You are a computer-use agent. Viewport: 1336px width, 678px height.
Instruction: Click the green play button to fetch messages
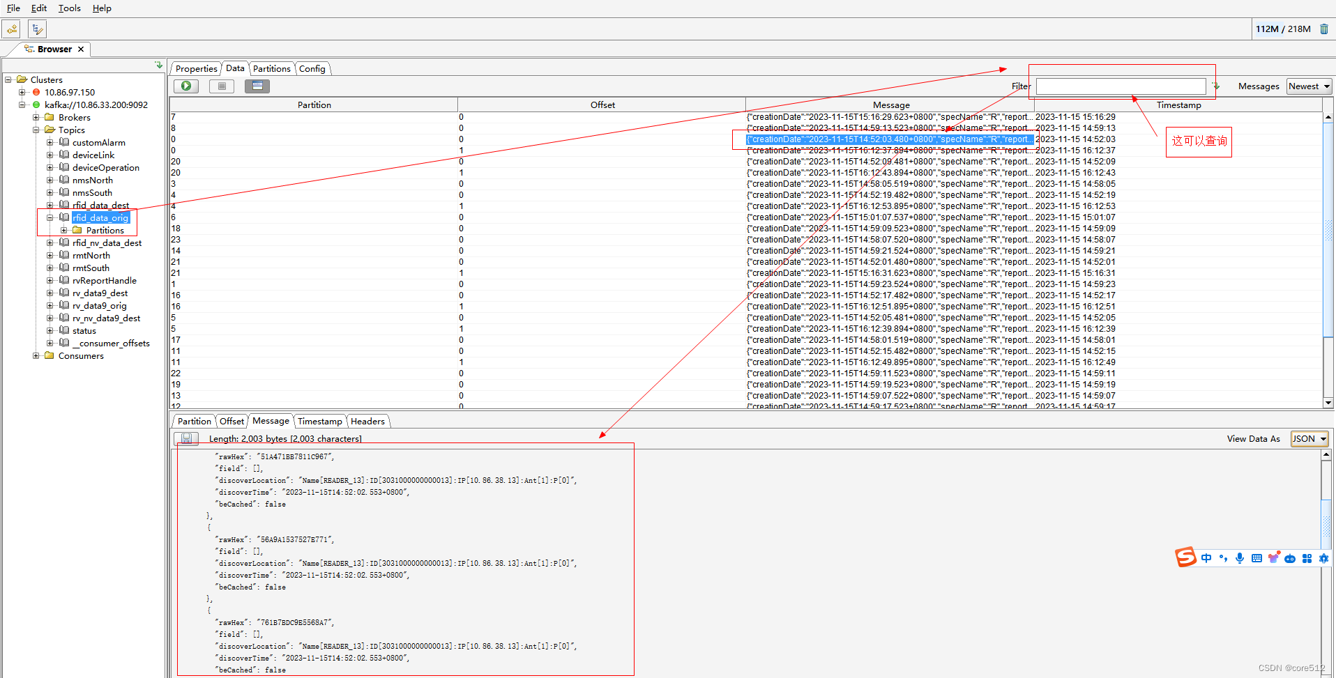coord(186,86)
